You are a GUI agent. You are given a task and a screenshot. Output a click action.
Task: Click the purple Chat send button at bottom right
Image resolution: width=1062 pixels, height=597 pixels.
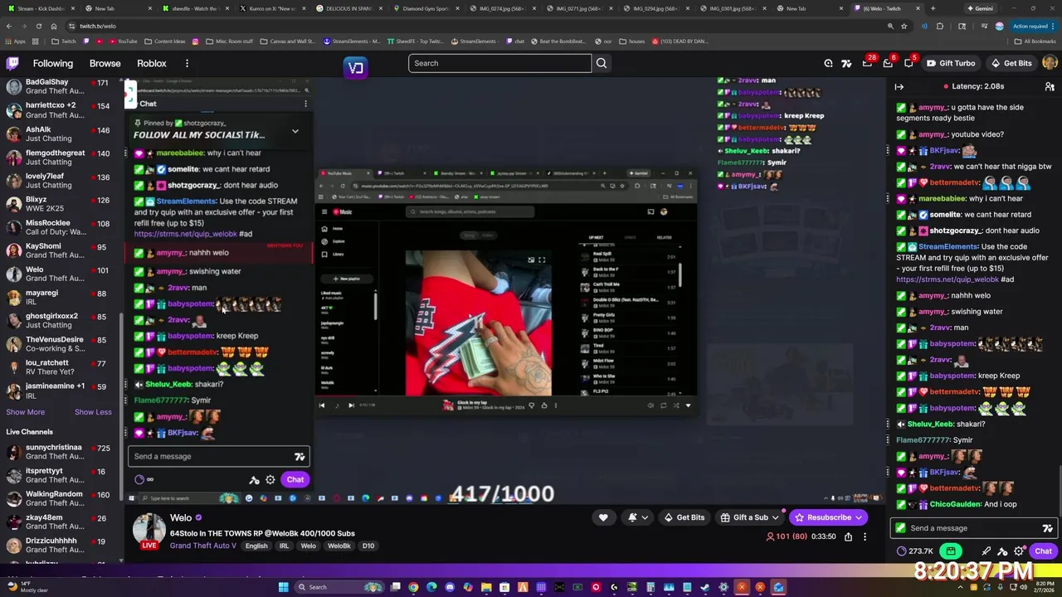click(1043, 551)
